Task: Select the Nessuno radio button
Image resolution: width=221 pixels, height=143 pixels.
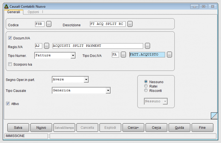Action: [x=146, y=82]
